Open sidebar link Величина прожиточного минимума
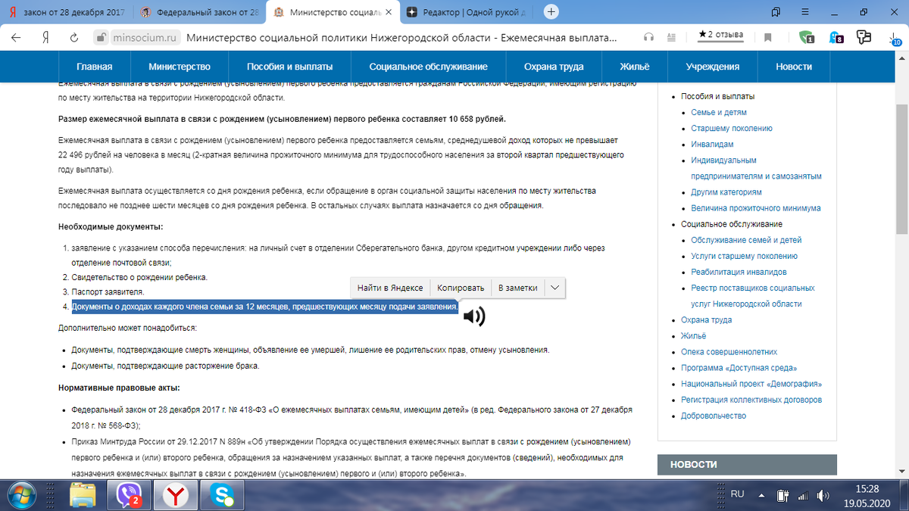909x511 pixels. point(756,208)
